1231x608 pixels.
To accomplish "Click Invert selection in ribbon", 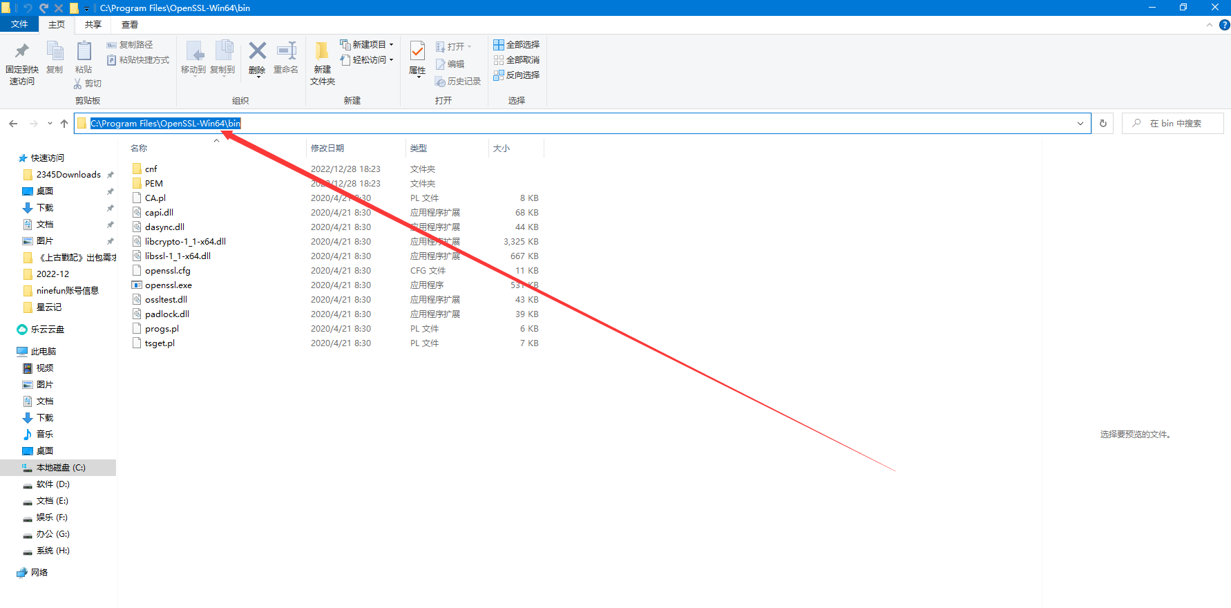I will 517,75.
